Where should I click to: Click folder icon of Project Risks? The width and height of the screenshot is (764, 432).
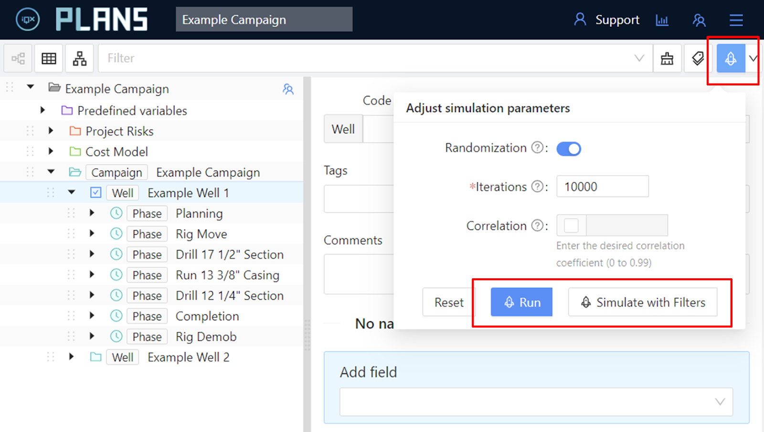click(75, 131)
